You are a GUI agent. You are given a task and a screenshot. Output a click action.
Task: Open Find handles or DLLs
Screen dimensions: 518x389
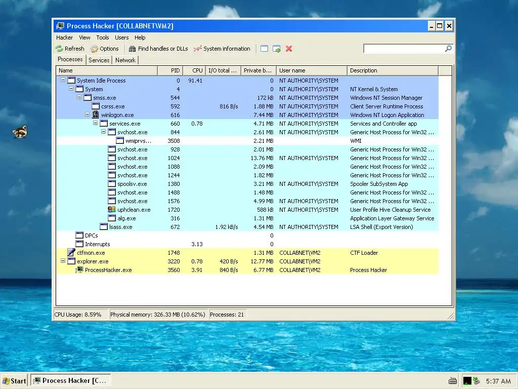tap(158, 49)
